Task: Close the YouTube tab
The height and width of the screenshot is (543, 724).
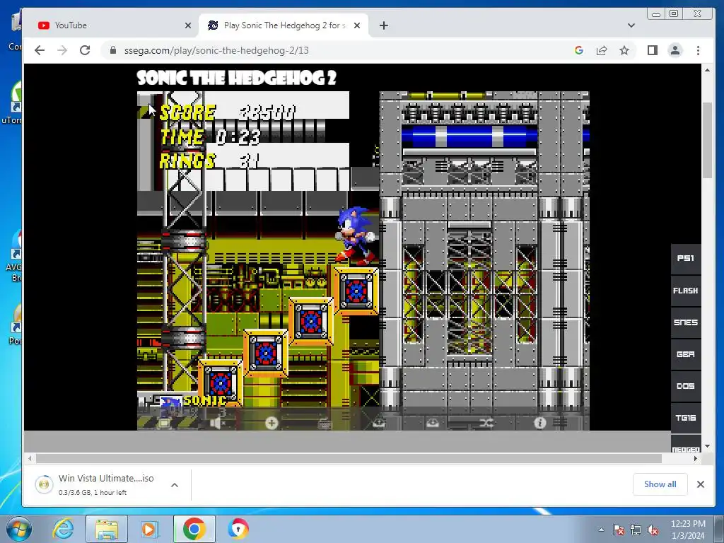Action: click(188, 25)
